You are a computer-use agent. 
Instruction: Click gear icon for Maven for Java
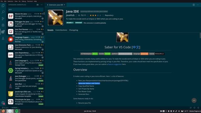click(x=43, y=19)
